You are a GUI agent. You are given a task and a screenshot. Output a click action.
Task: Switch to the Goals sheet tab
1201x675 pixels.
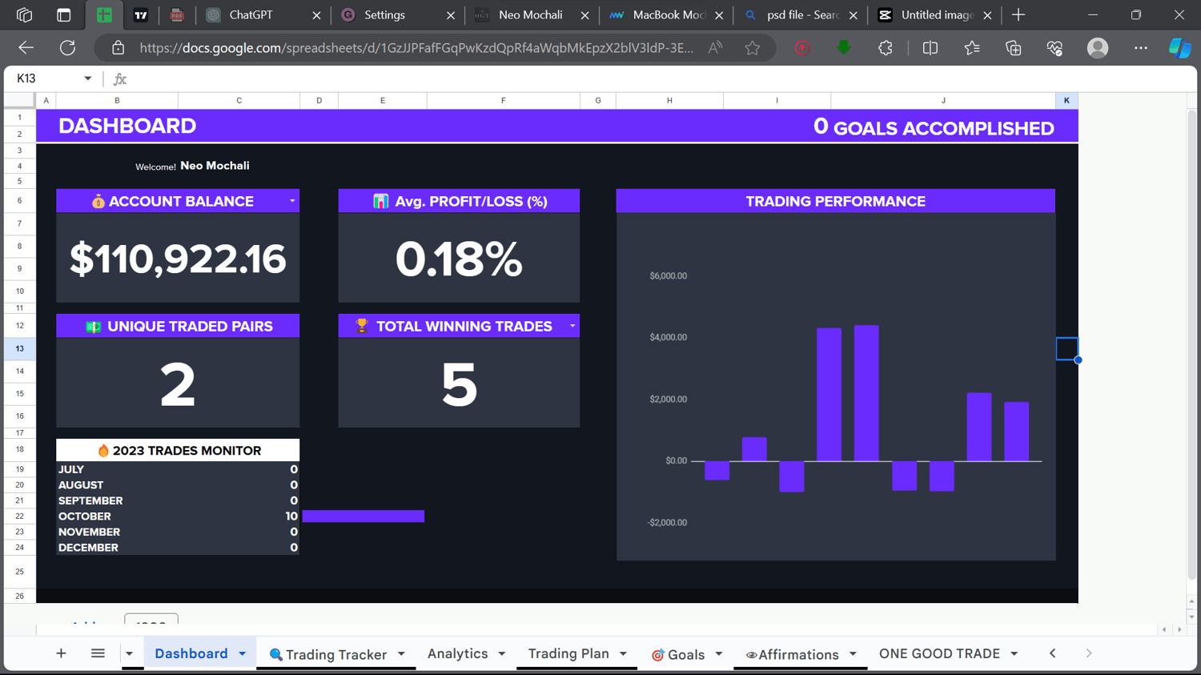(x=678, y=654)
